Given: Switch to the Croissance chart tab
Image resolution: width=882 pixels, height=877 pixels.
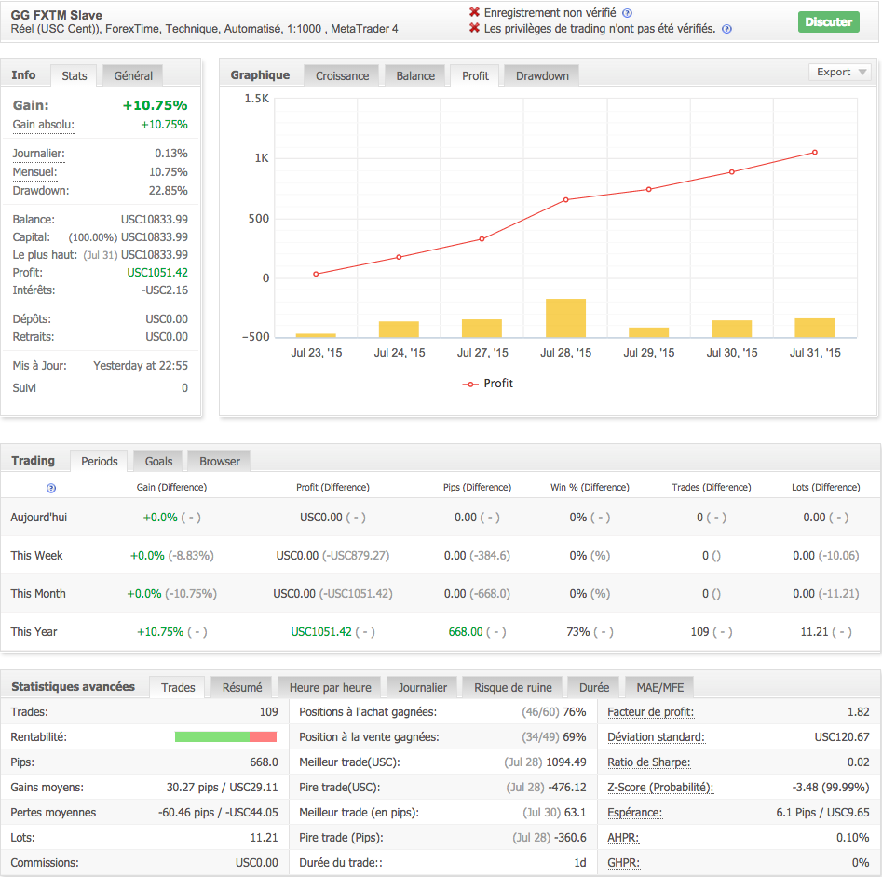Looking at the screenshot, I should [342, 75].
